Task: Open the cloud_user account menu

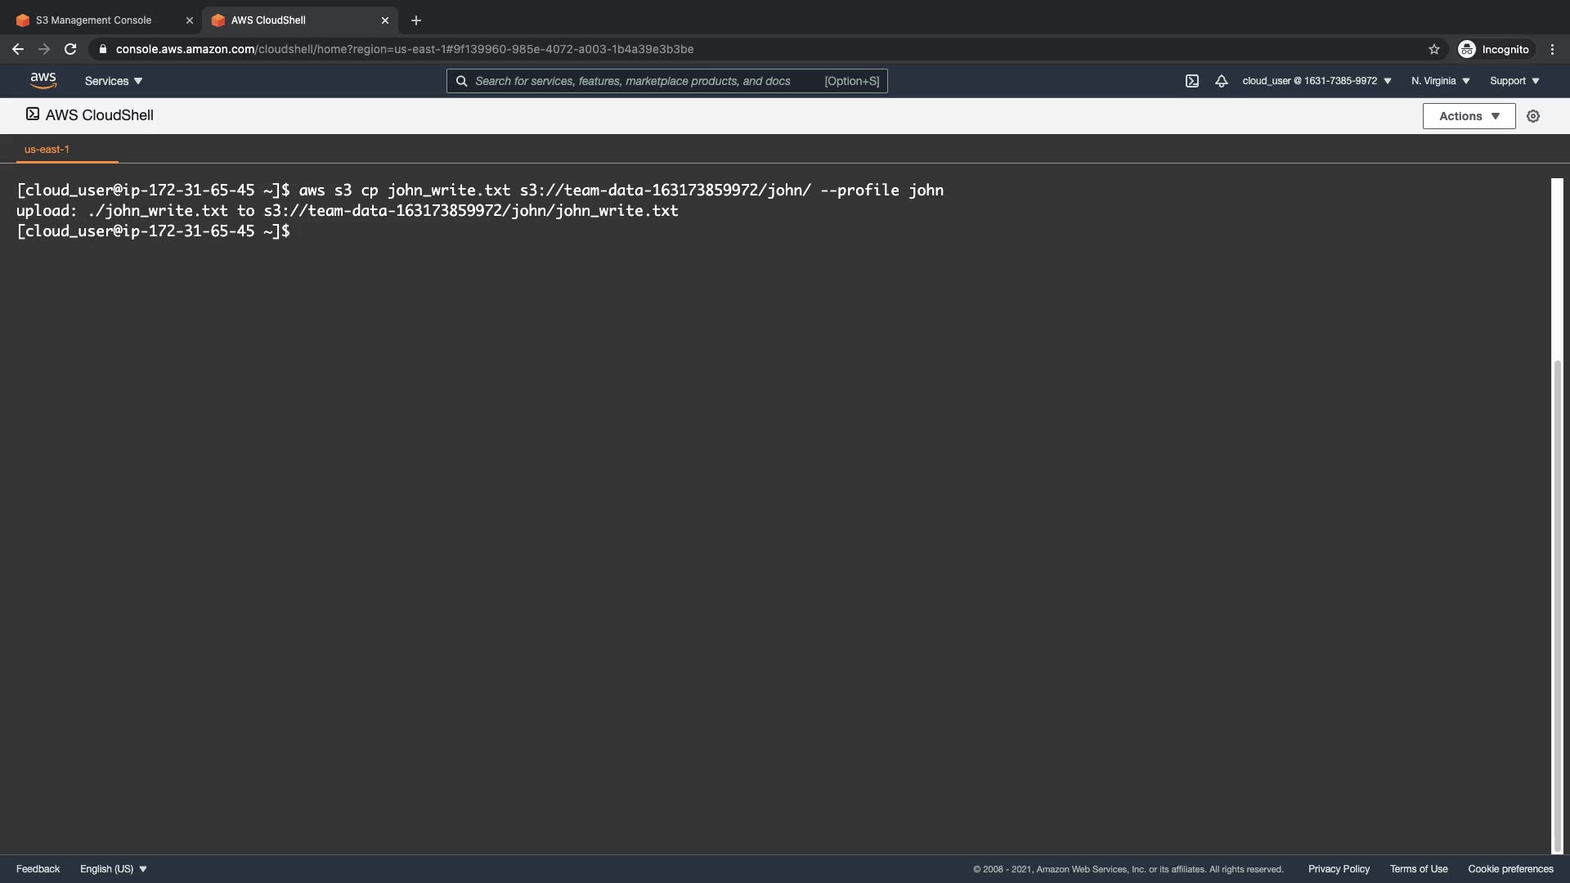Action: click(1317, 81)
